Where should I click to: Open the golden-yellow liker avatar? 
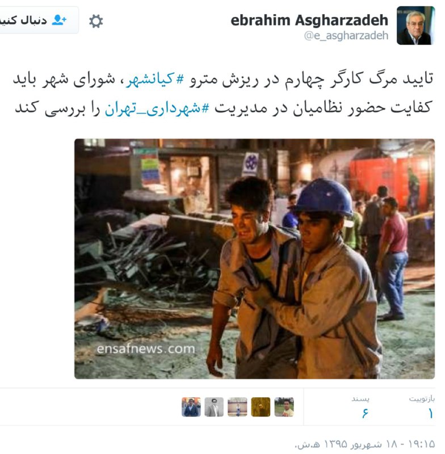(261, 407)
